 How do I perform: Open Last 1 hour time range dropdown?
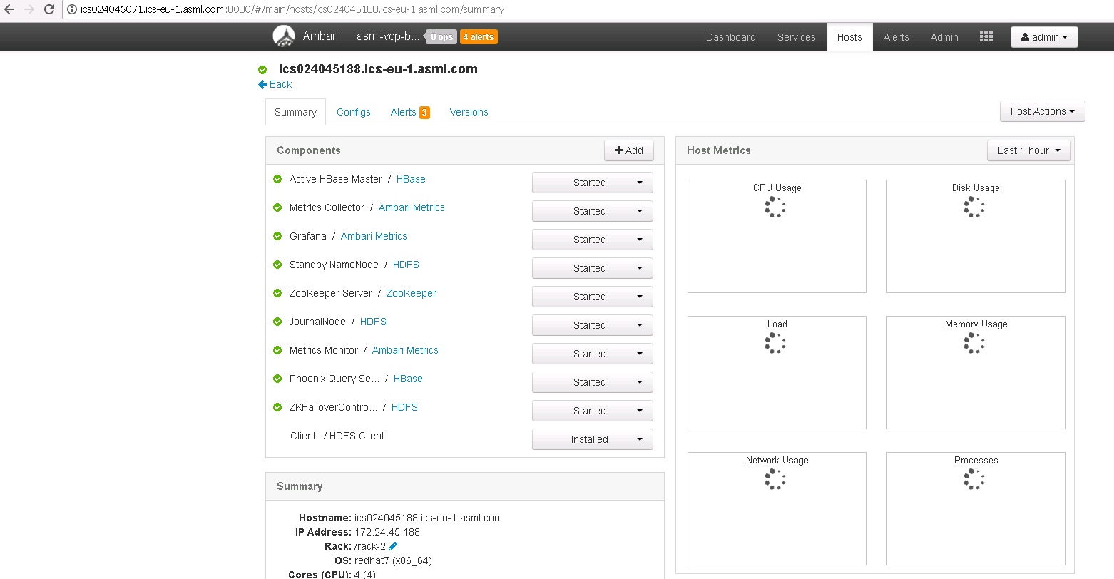[1028, 150]
